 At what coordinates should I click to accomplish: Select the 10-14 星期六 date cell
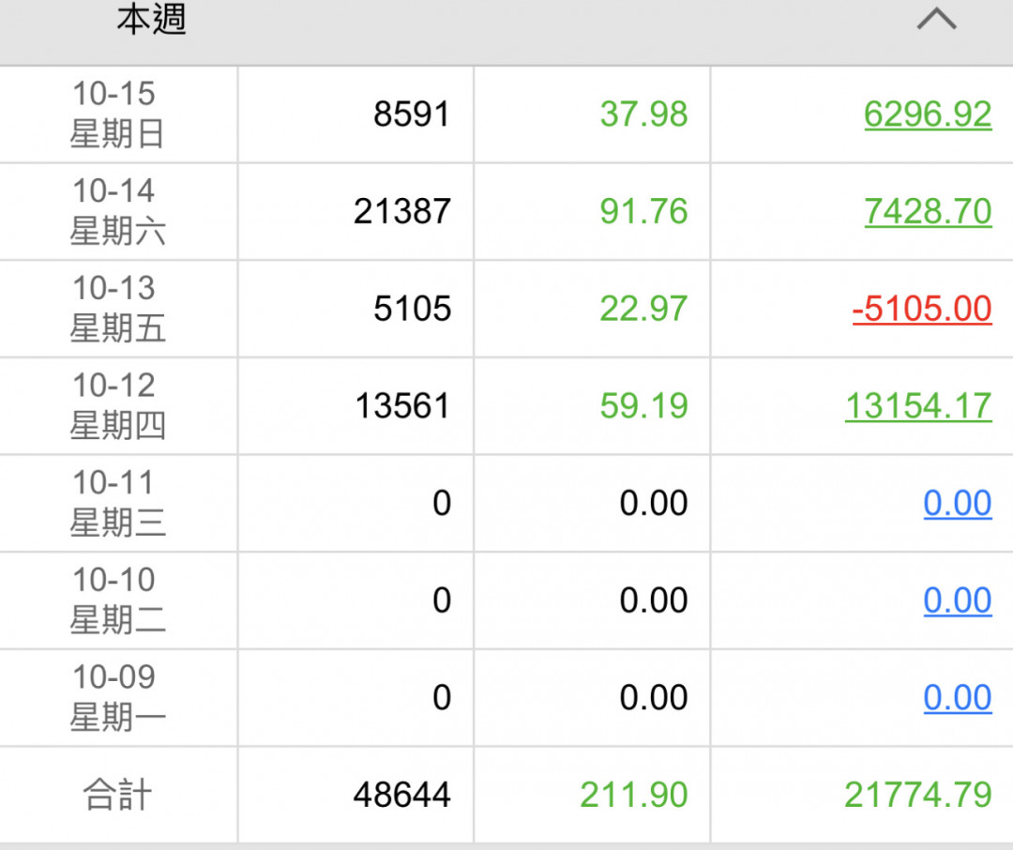point(117,211)
